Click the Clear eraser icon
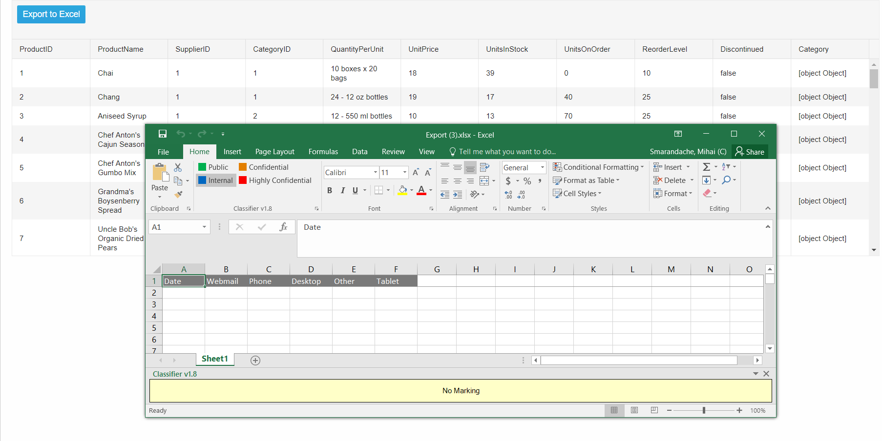The image size is (882, 441). pos(707,193)
